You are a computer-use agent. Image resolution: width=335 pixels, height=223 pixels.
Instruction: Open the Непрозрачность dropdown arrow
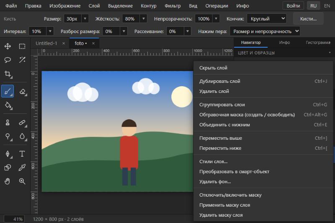216,19
